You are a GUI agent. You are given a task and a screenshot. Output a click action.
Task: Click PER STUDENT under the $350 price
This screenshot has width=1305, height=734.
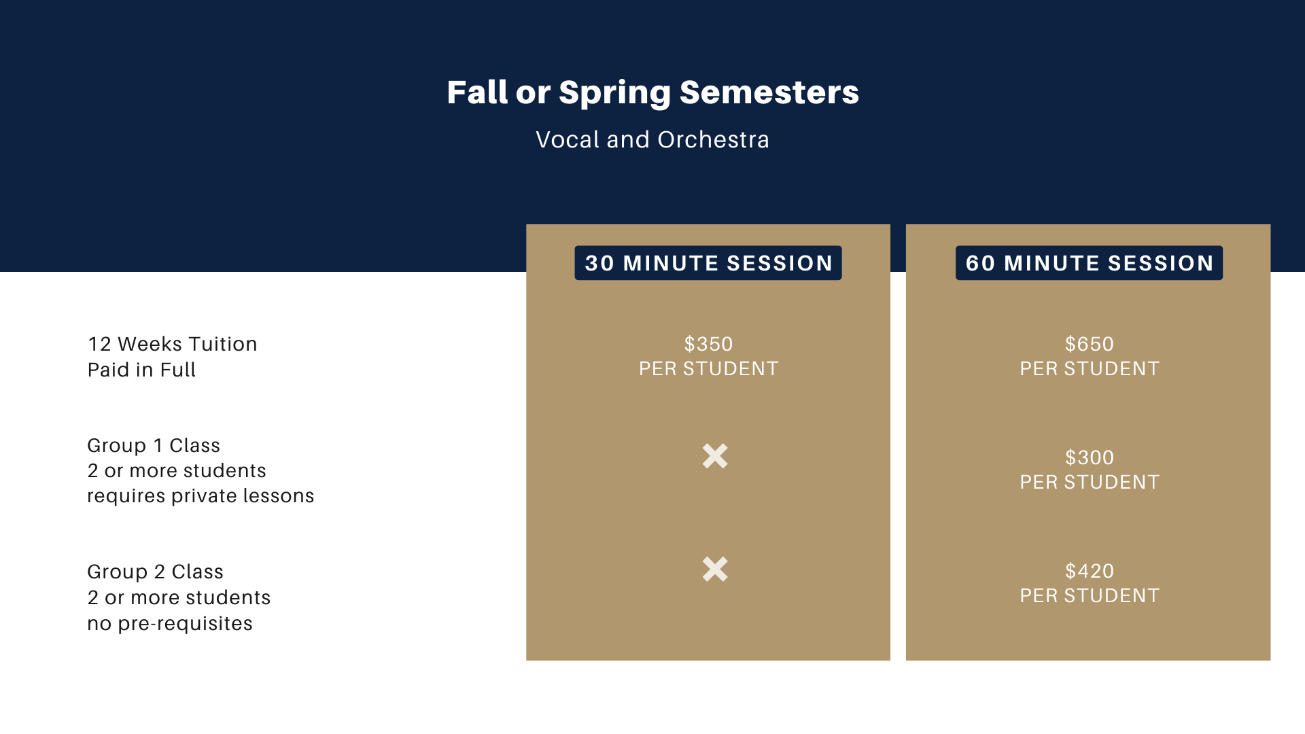pos(708,368)
